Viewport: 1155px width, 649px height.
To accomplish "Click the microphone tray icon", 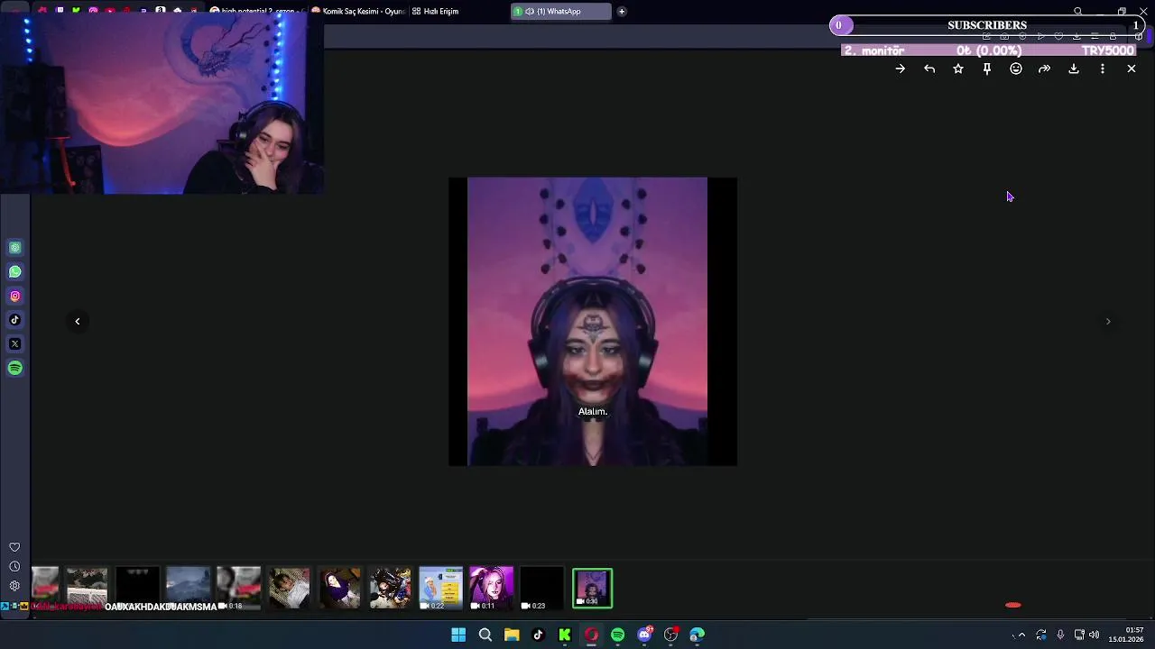I will (1060, 635).
